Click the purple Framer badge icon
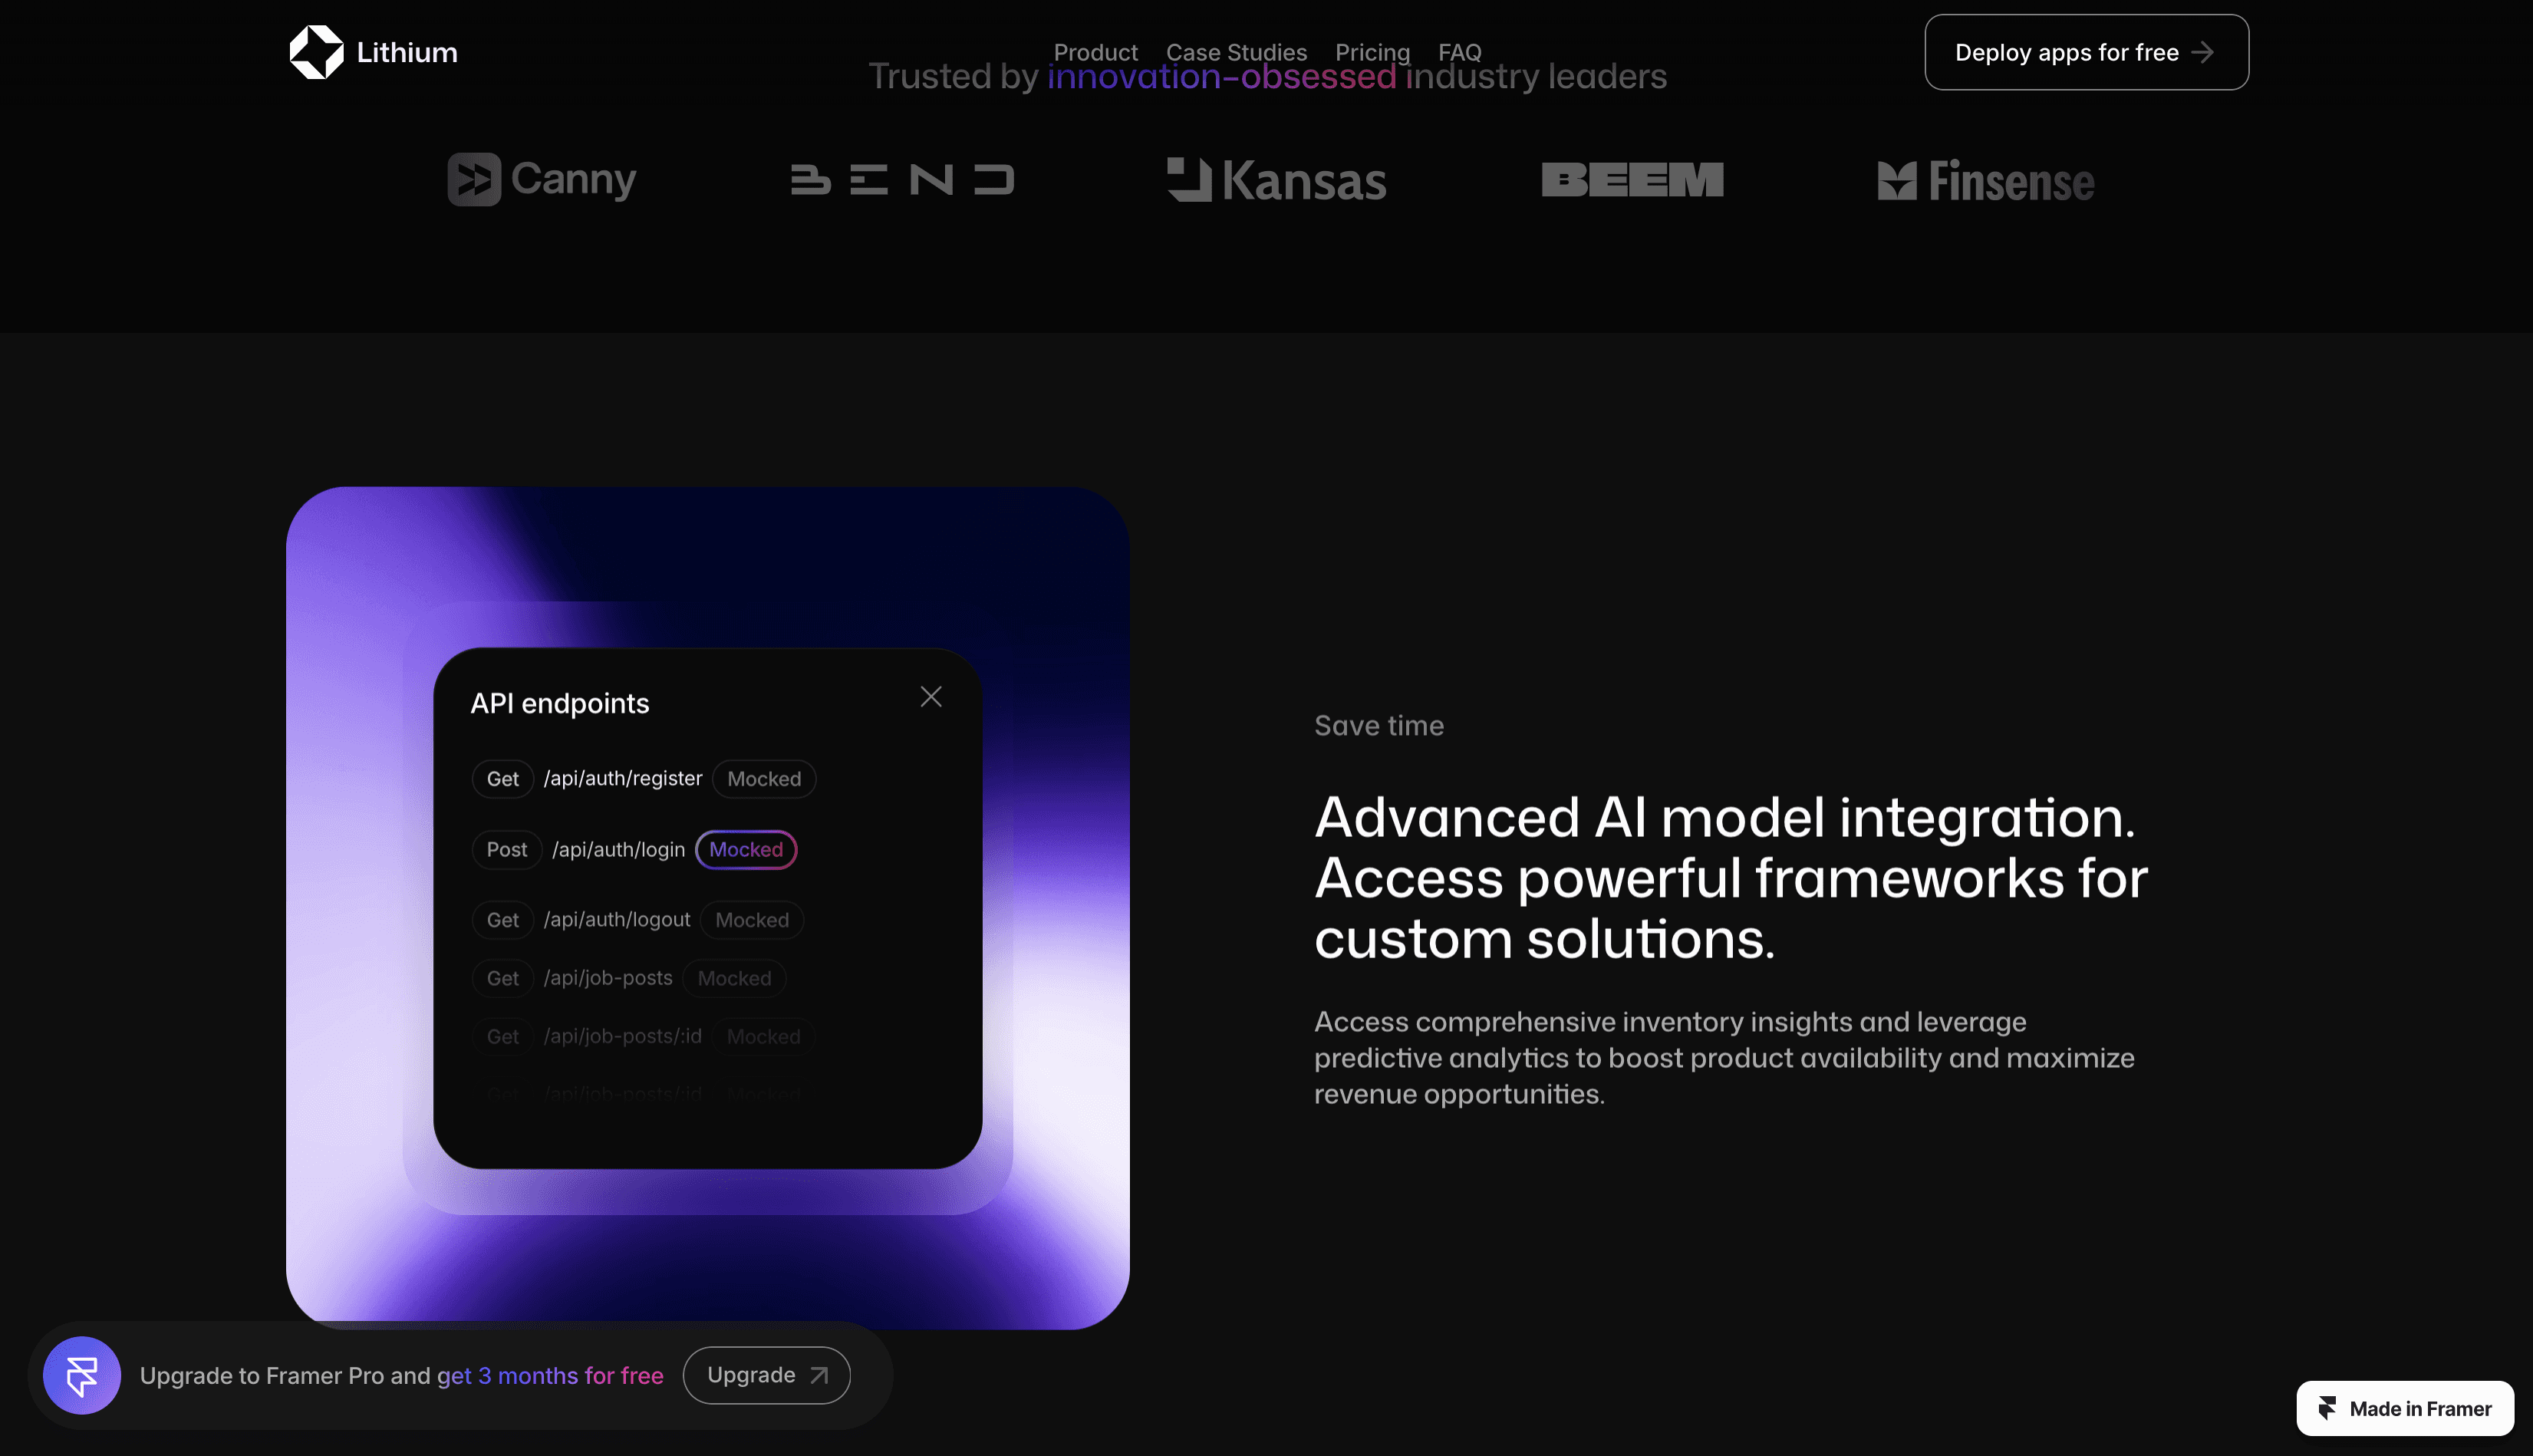The height and width of the screenshot is (1456, 2533). click(x=82, y=1376)
